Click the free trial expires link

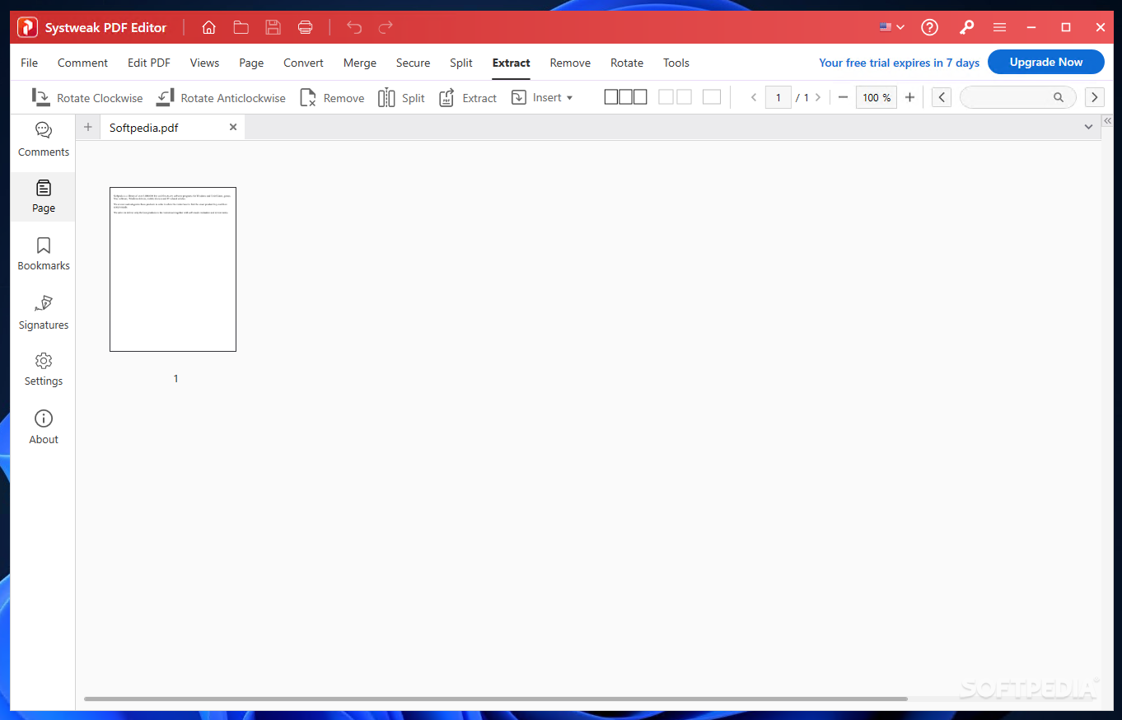899,63
